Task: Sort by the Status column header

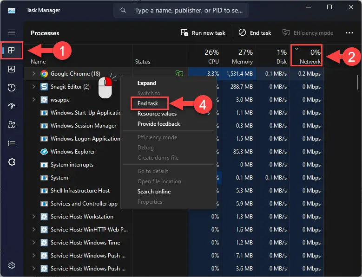Action: click(160, 56)
